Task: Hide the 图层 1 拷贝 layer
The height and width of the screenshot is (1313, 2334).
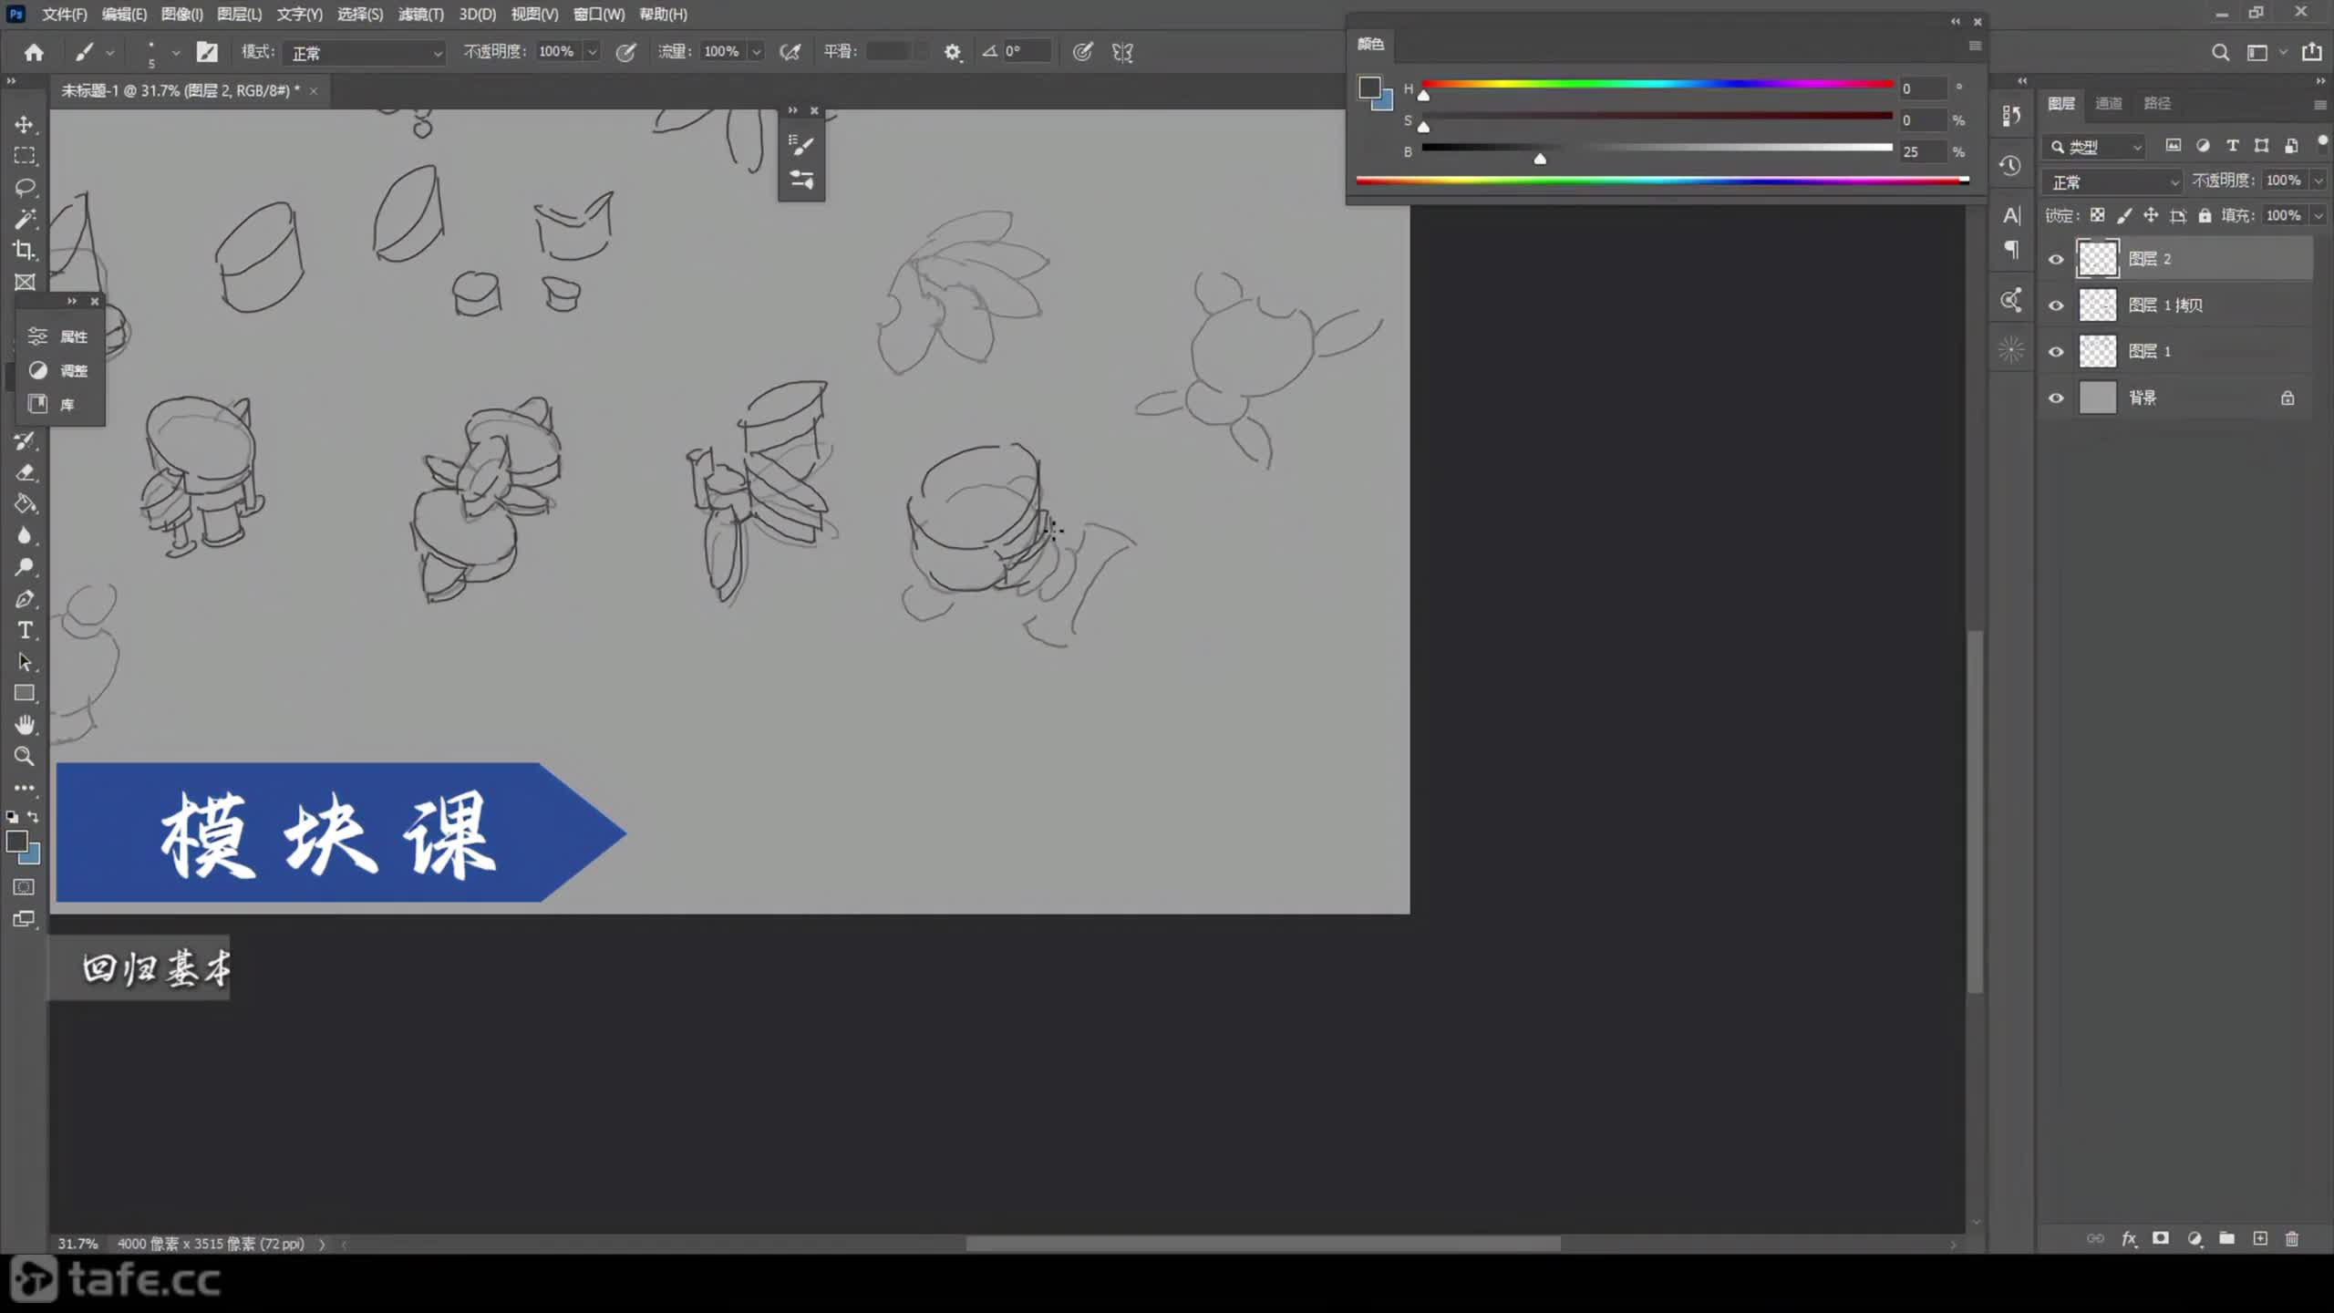Action: (x=2056, y=305)
